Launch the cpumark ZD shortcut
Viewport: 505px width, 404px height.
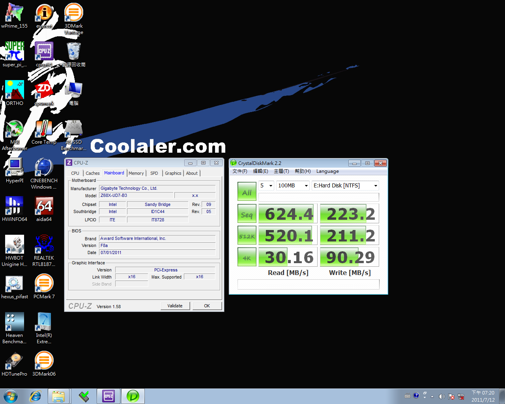click(44, 94)
